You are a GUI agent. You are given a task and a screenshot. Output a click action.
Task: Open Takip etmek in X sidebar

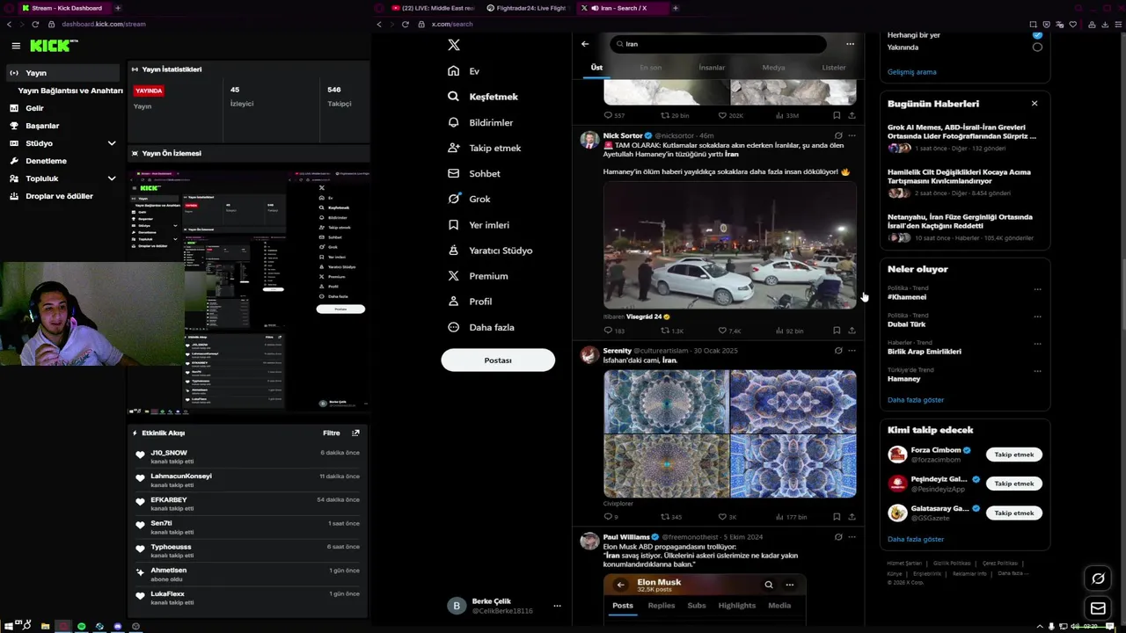(485, 148)
